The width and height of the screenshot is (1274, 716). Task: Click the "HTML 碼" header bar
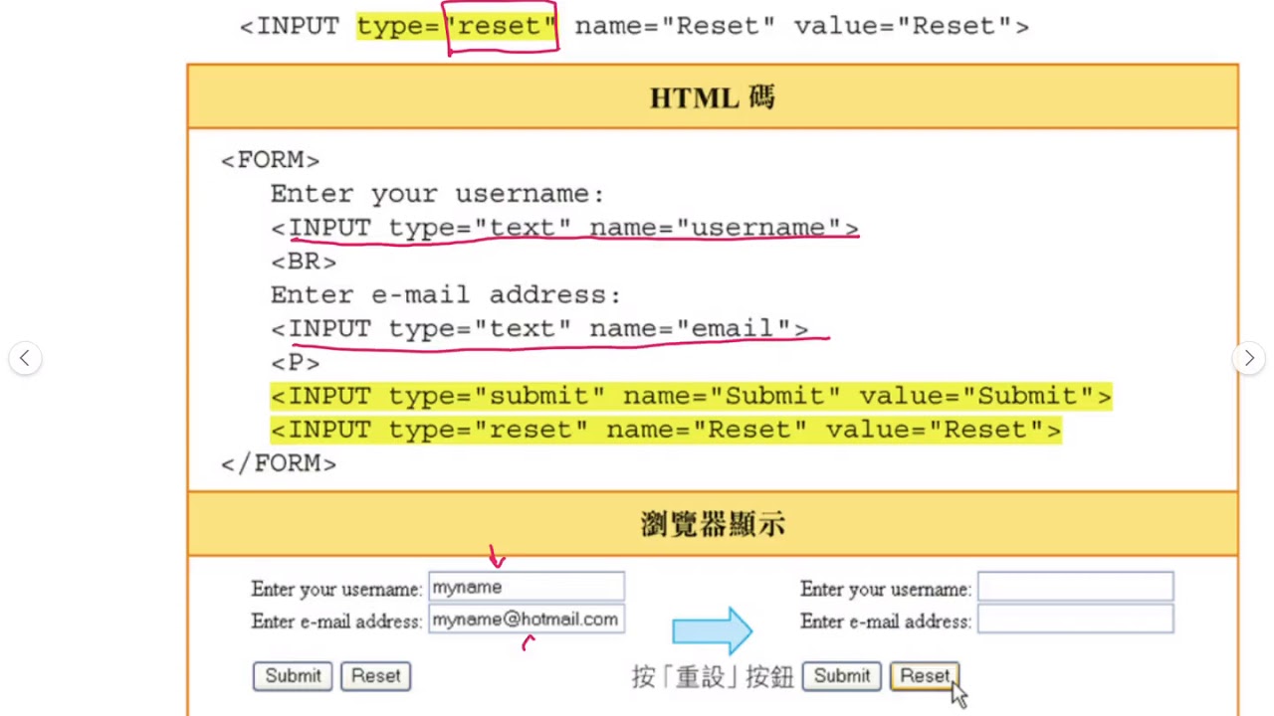tap(712, 97)
